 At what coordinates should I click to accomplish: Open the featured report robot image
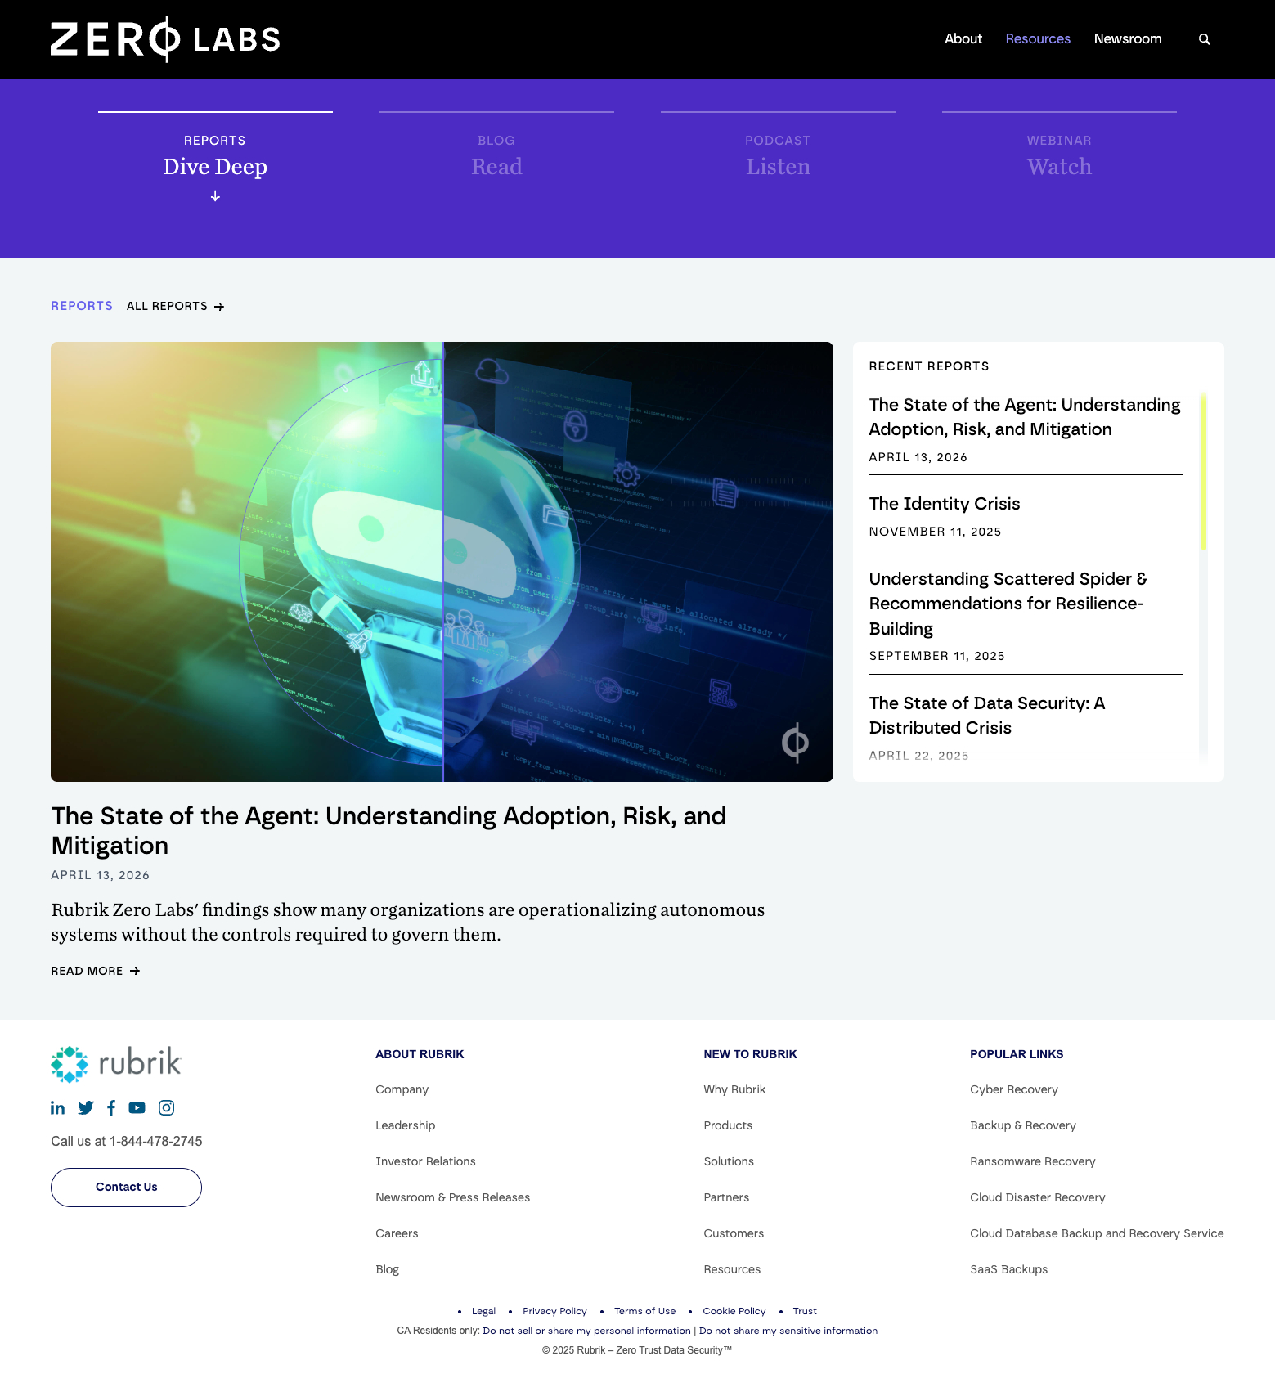tap(442, 562)
